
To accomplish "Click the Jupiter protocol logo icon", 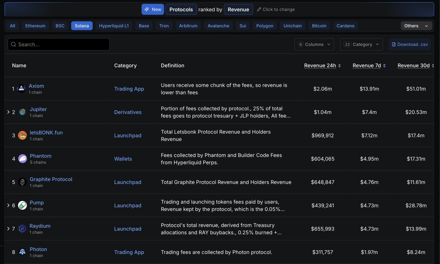I will tap(22, 112).
